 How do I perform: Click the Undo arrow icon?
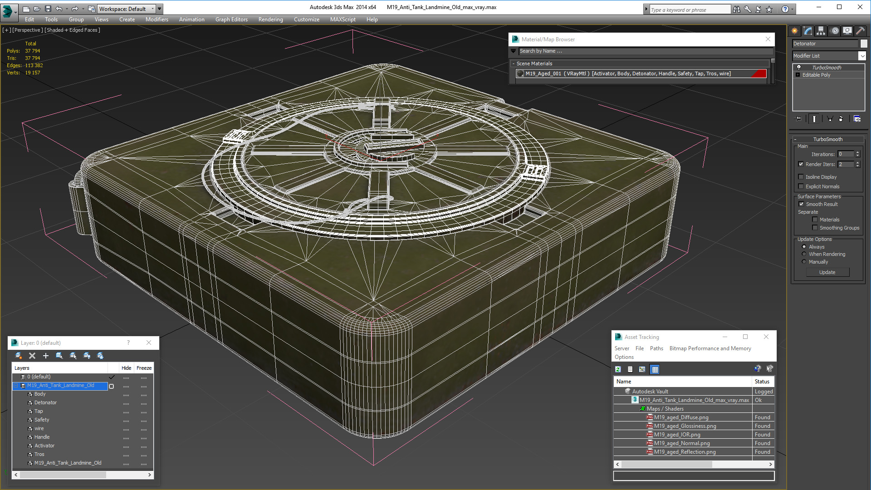click(59, 9)
